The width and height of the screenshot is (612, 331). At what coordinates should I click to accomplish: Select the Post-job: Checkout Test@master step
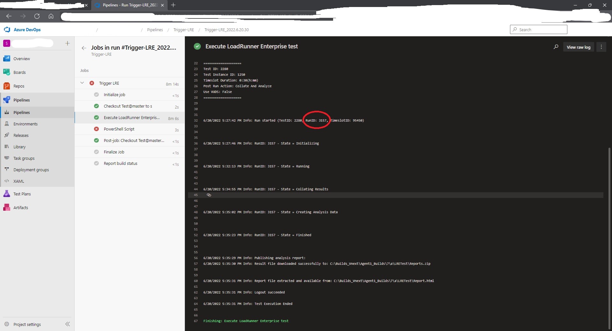pyautogui.click(x=130, y=141)
